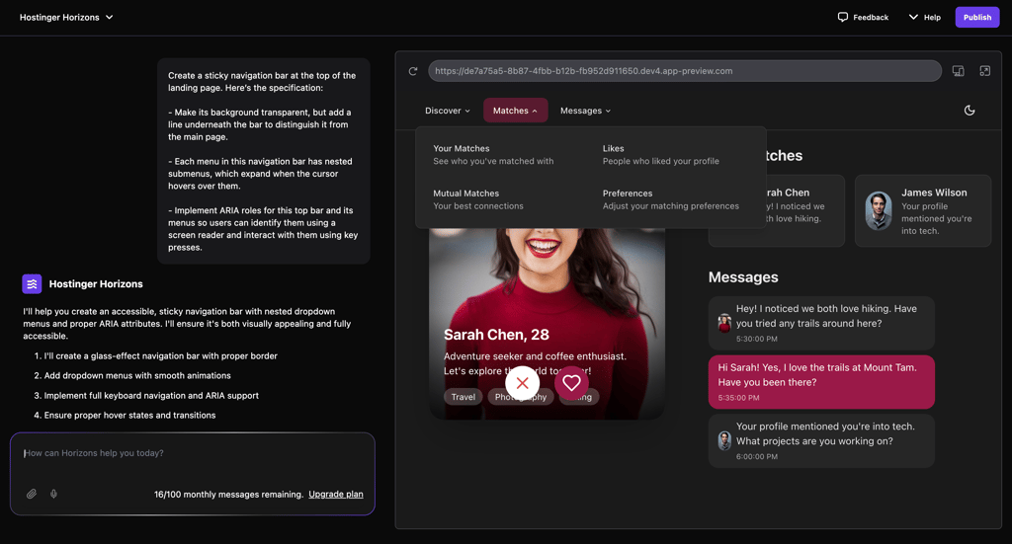Viewport: 1012px width, 544px height.
Task: Click the Publish button
Action: (x=977, y=18)
